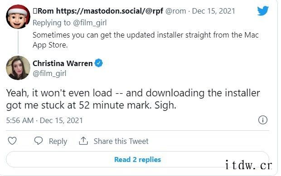Open the @rom handle link

(x=176, y=11)
